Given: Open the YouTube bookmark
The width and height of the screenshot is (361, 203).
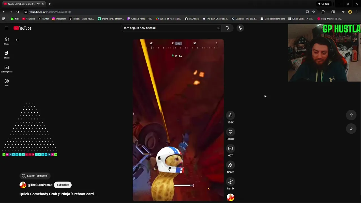Looking at the screenshot, I should [x=28, y=19].
